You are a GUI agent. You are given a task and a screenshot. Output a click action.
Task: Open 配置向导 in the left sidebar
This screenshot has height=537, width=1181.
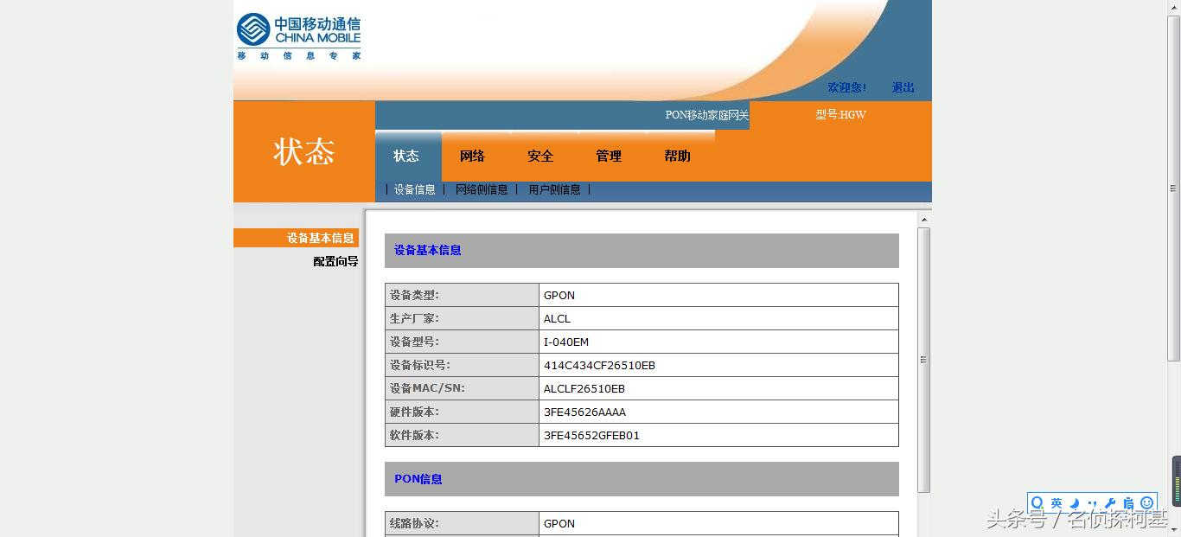click(335, 260)
